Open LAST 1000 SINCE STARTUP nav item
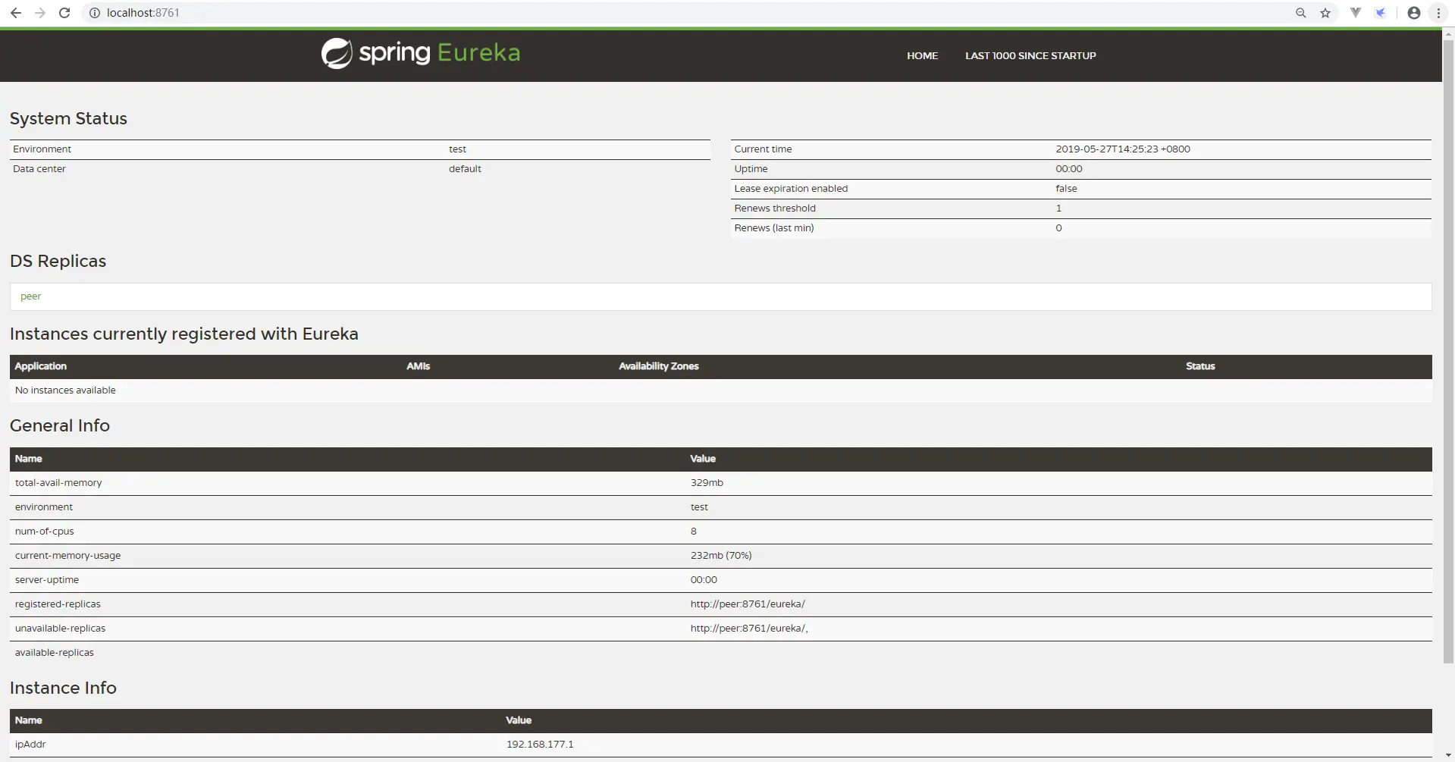Image resolution: width=1455 pixels, height=762 pixels. pyautogui.click(x=1030, y=55)
